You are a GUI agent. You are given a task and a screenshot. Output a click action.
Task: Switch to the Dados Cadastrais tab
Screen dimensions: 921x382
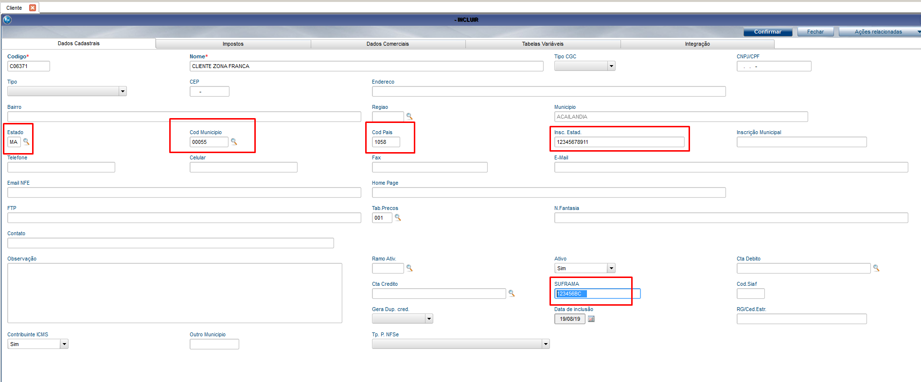point(79,43)
